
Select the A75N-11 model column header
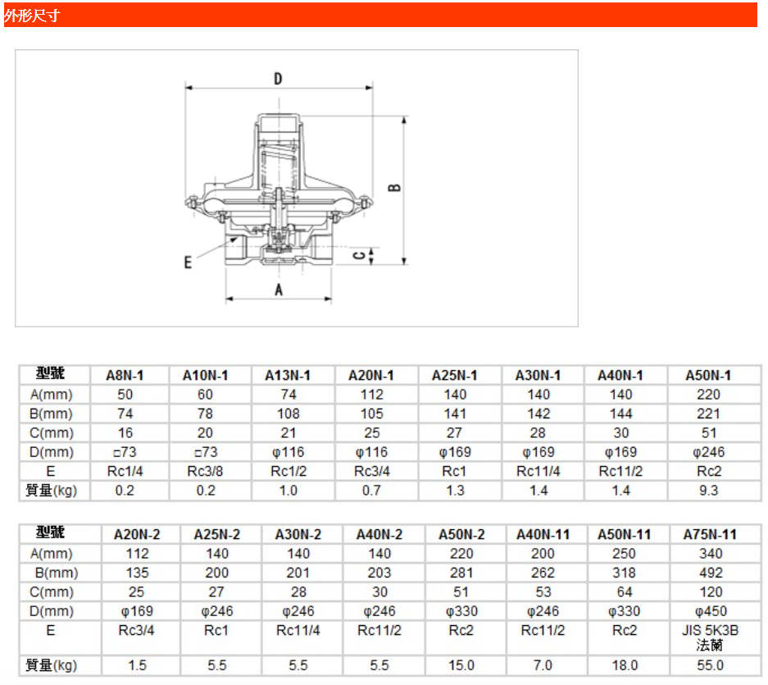[710, 534]
